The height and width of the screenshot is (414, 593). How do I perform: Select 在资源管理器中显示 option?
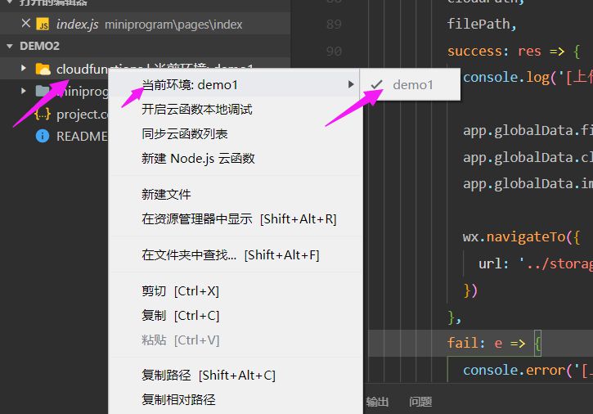239,218
